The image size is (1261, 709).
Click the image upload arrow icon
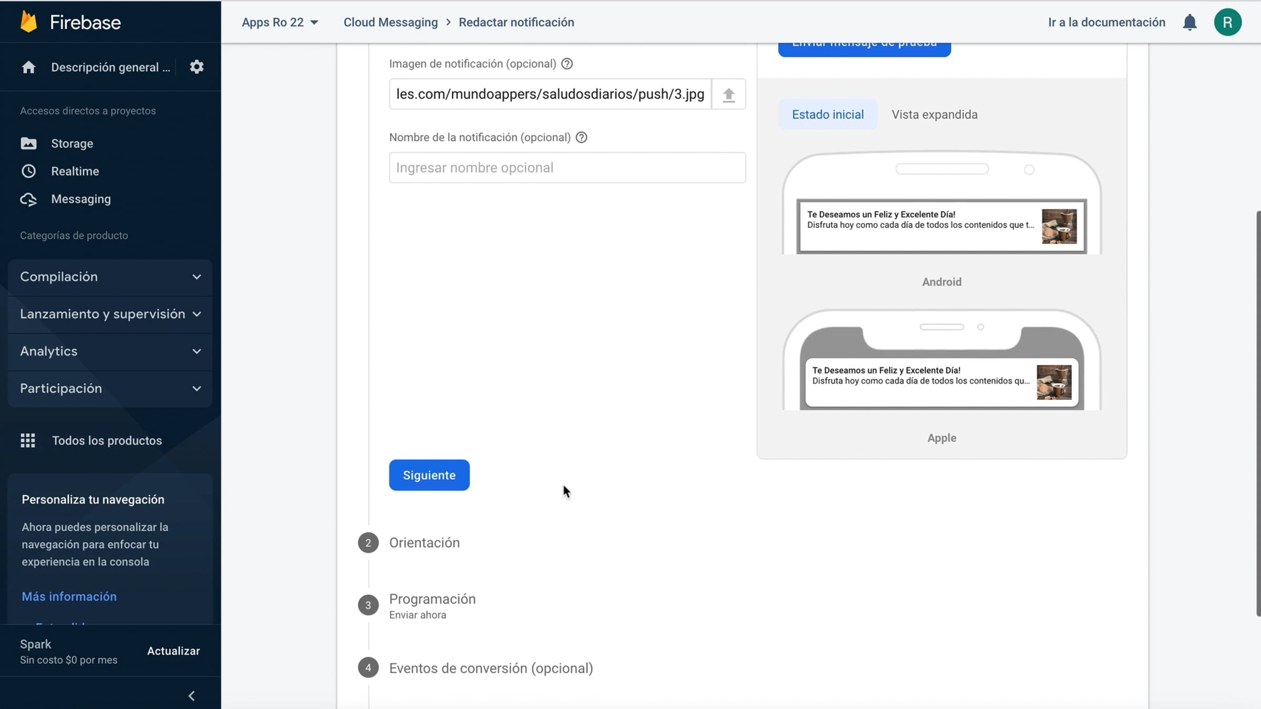point(728,95)
